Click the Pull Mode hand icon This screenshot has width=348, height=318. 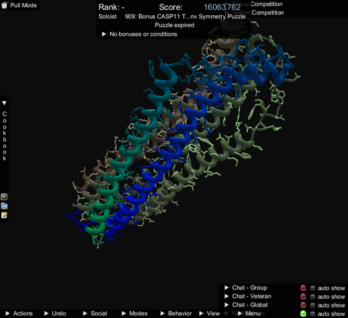tap(5, 5)
